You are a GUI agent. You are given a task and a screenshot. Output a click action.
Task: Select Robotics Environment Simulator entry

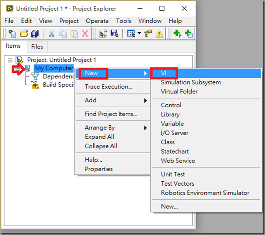[206, 193]
